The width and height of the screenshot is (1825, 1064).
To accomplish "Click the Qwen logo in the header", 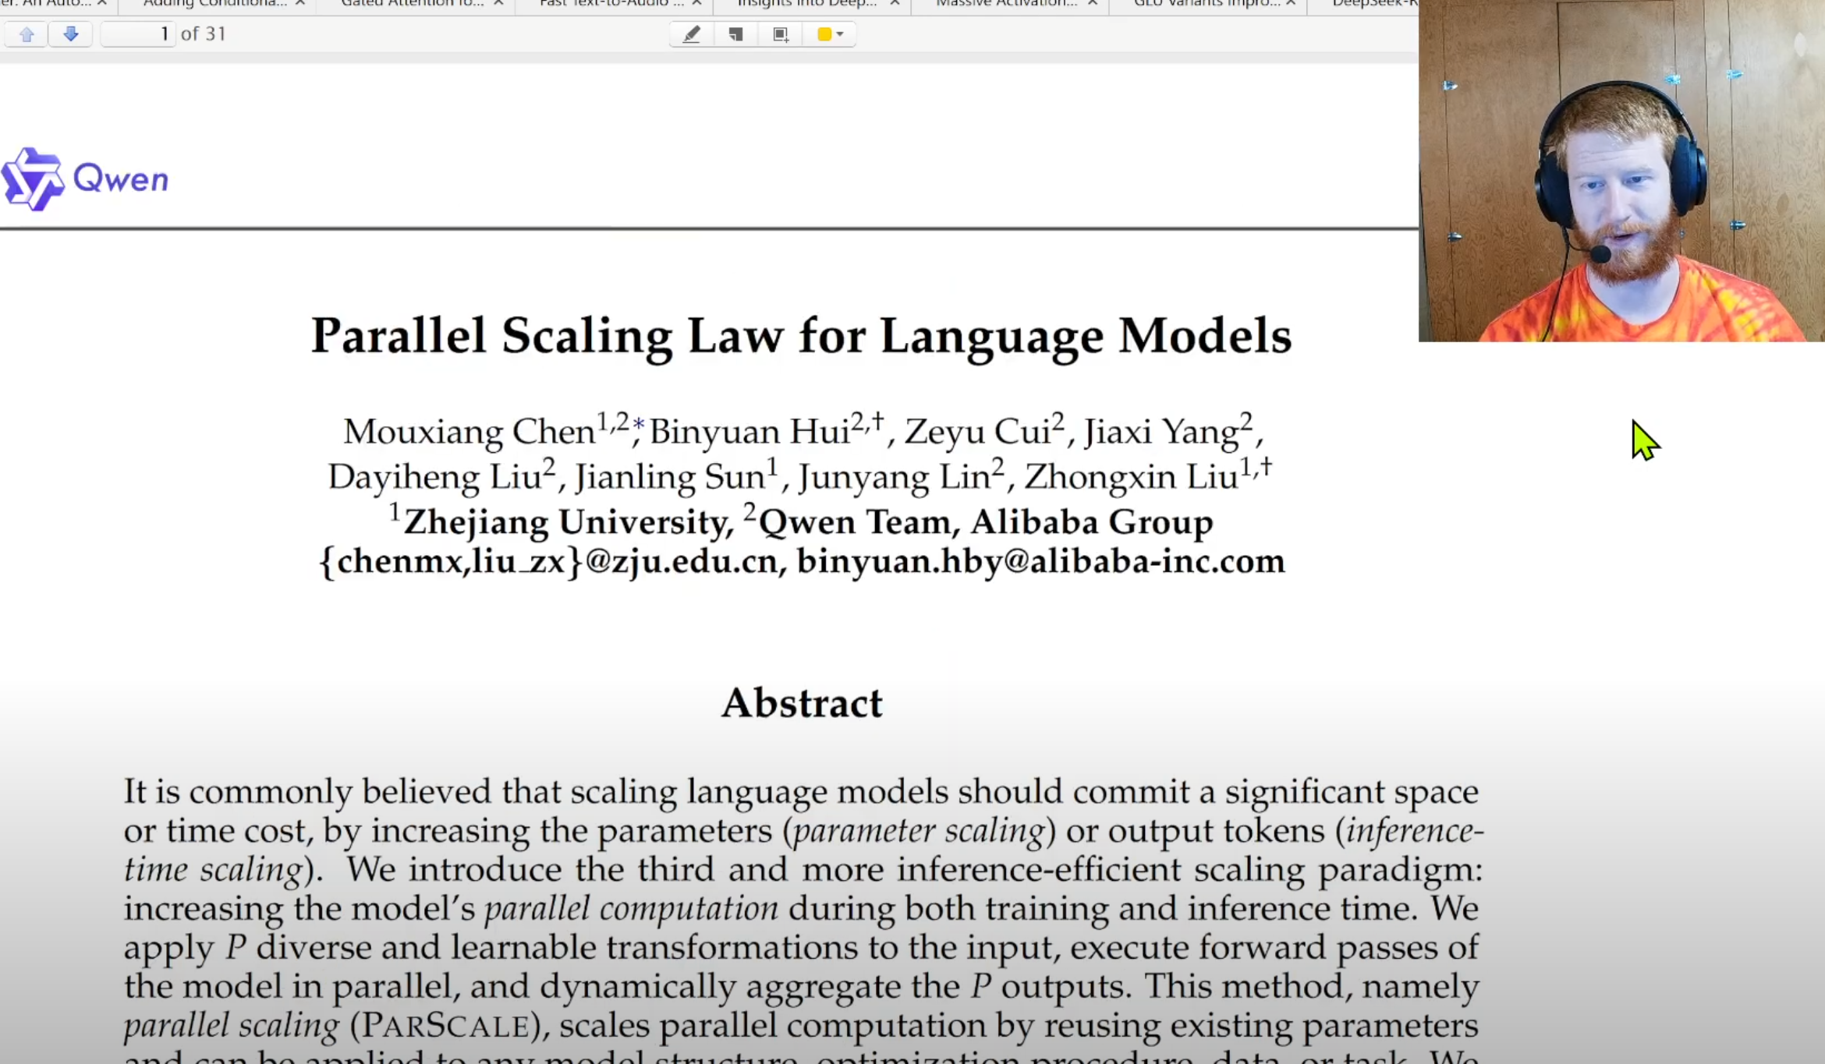I will pyautogui.click(x=85, y=179).
